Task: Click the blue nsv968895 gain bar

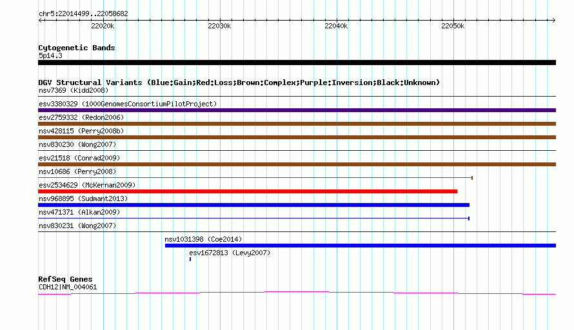Action: (253, 205)
